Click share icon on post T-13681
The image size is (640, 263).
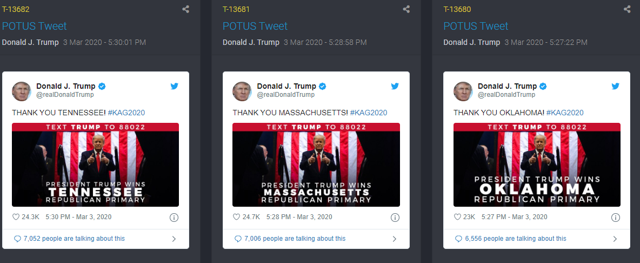pyautogui.click(x=406, y=9)
